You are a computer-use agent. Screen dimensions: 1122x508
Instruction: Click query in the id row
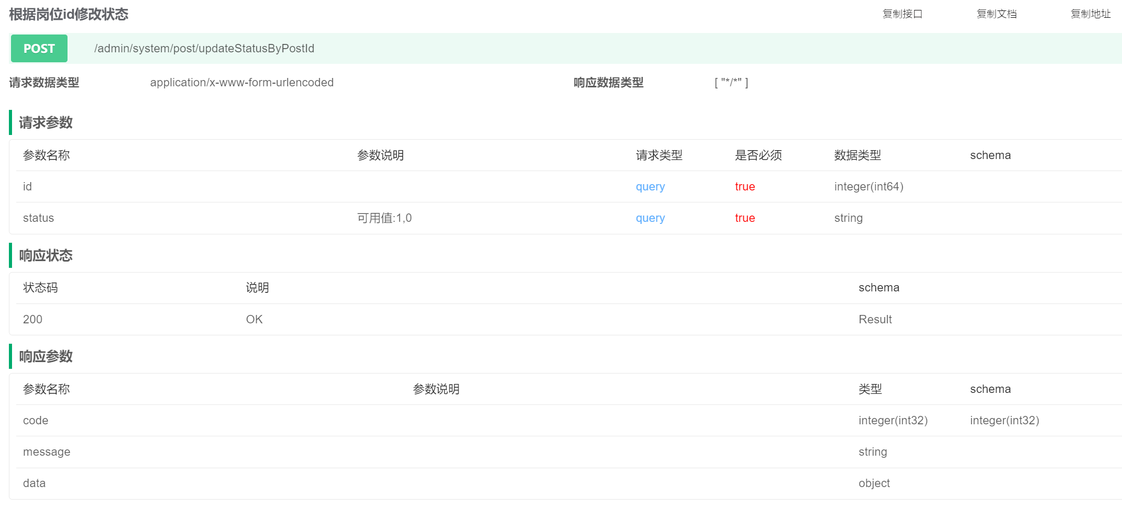(x=650, y=187)
